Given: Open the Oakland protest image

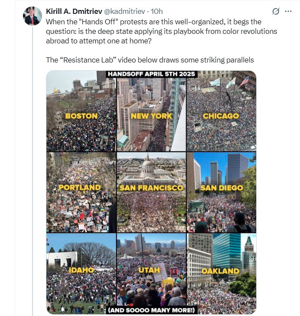Looking at the screenshot, I should 222,273.
